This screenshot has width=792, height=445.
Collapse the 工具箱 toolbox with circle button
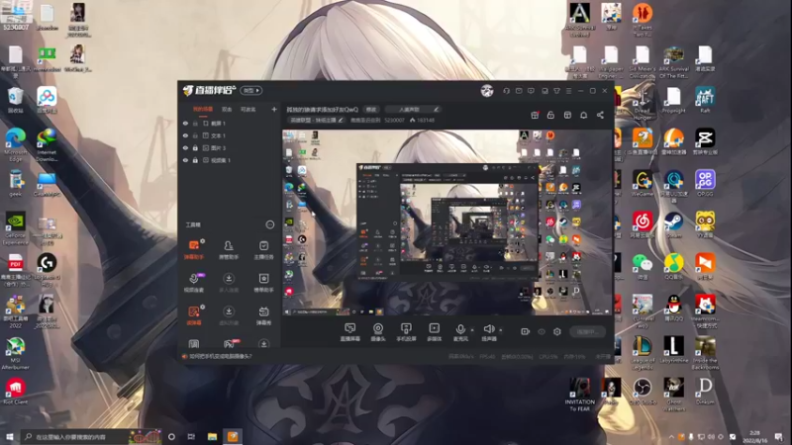[x=270, y=224]
